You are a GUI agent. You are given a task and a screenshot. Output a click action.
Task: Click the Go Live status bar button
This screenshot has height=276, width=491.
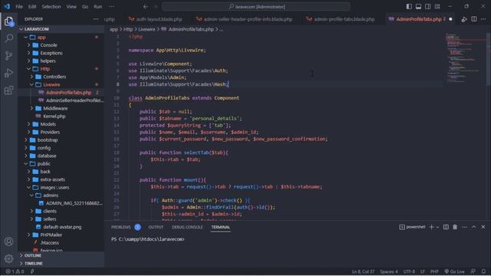454,271
